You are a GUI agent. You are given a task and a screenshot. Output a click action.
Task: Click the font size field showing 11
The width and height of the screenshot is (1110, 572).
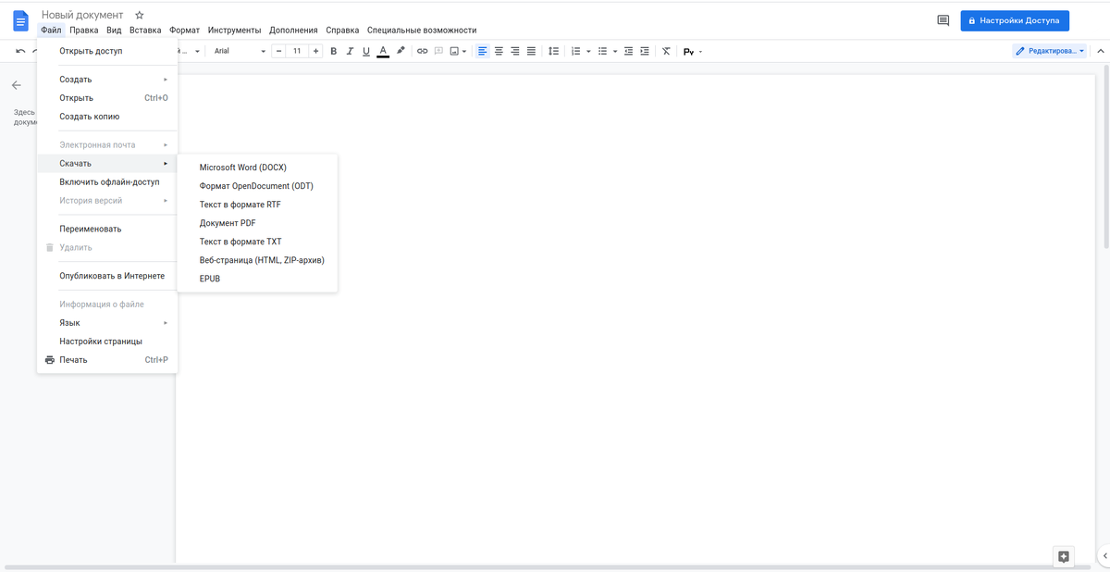click(297, 51)
